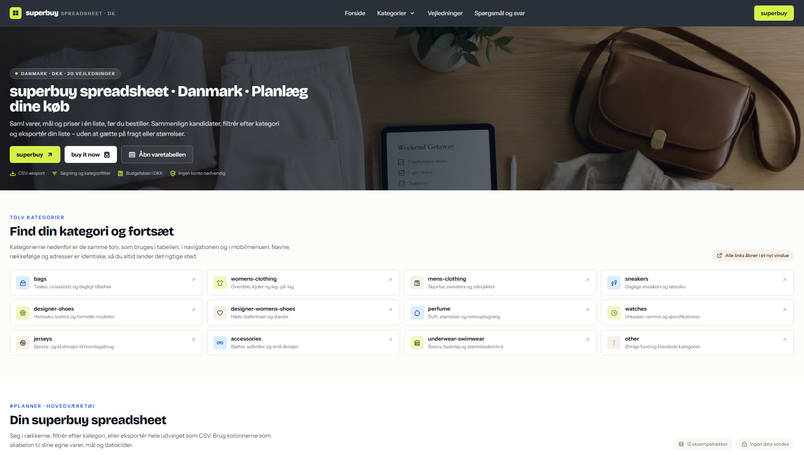Click the other category dots icon

[x=614, y=343]
